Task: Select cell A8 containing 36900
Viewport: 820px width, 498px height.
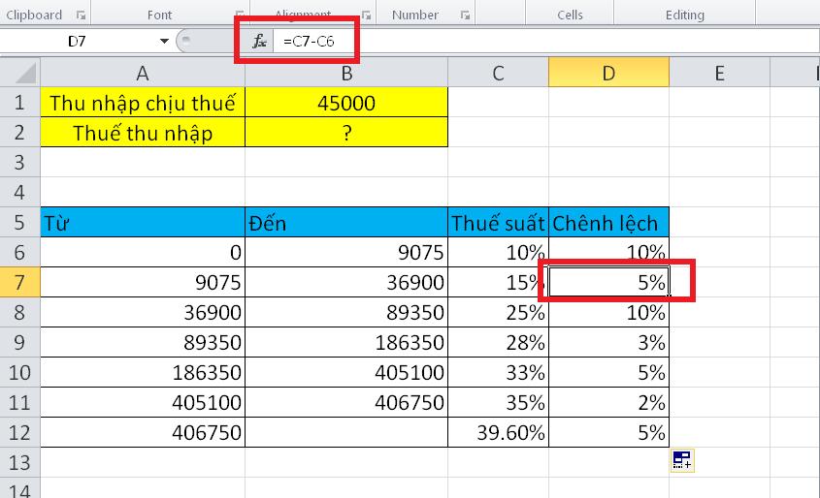Action: click(143, 312)
